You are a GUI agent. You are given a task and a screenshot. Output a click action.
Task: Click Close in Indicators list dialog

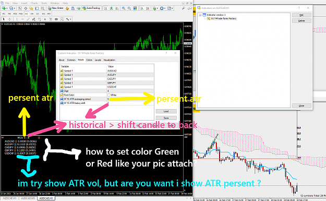point(301,105)
